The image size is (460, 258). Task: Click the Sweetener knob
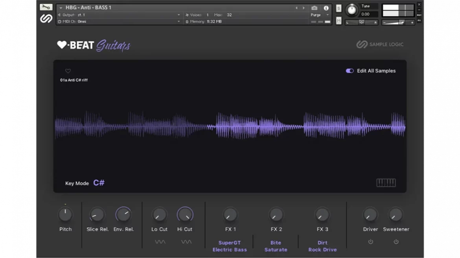[396, 215]
